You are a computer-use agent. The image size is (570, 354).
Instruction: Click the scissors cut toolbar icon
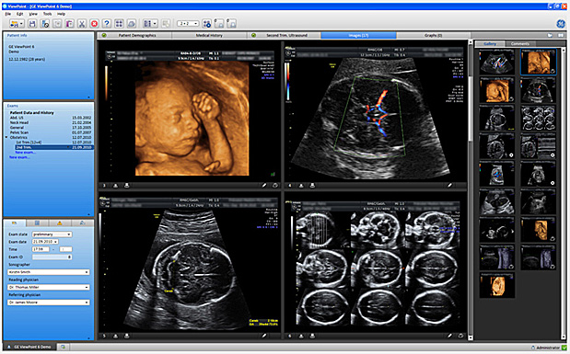[82, 24]
